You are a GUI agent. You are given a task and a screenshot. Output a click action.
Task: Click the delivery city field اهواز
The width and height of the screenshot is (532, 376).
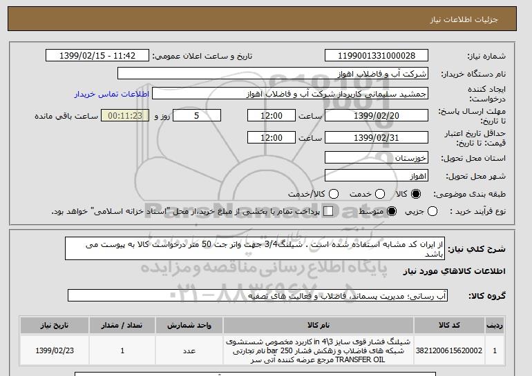point(377,176)
